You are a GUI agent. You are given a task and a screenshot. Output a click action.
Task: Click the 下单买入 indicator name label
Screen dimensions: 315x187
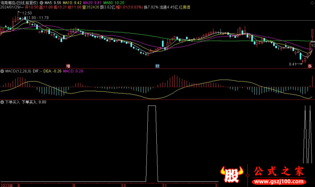coord(13,102)
